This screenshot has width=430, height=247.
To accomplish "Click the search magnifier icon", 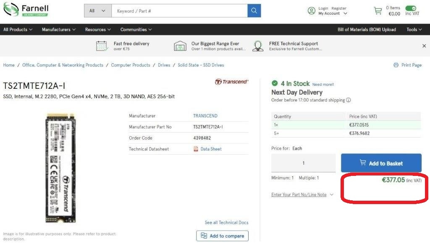I will (254, 10).
